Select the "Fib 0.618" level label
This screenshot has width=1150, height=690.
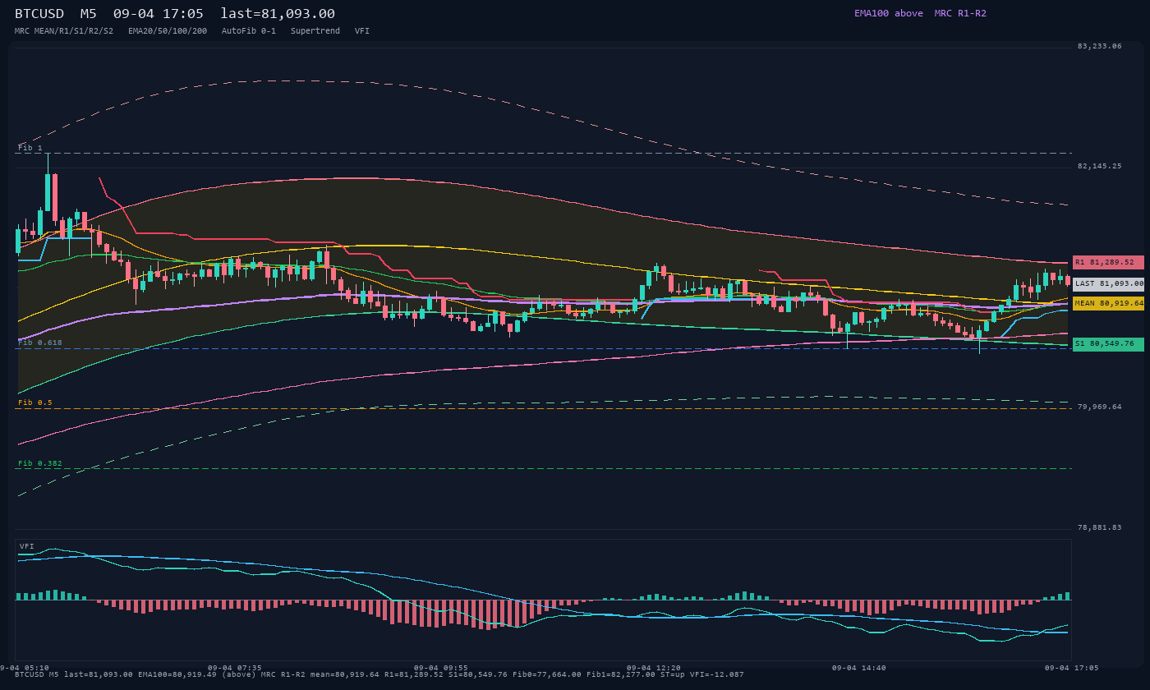pyautogui.click(x=40, y=343)
